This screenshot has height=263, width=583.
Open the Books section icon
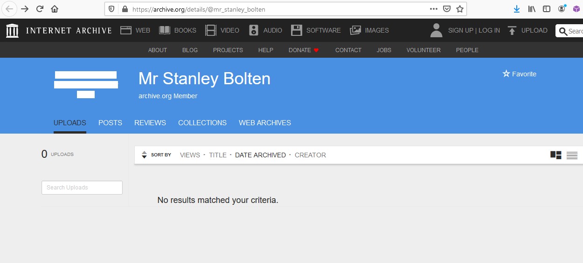coord(165,30)
